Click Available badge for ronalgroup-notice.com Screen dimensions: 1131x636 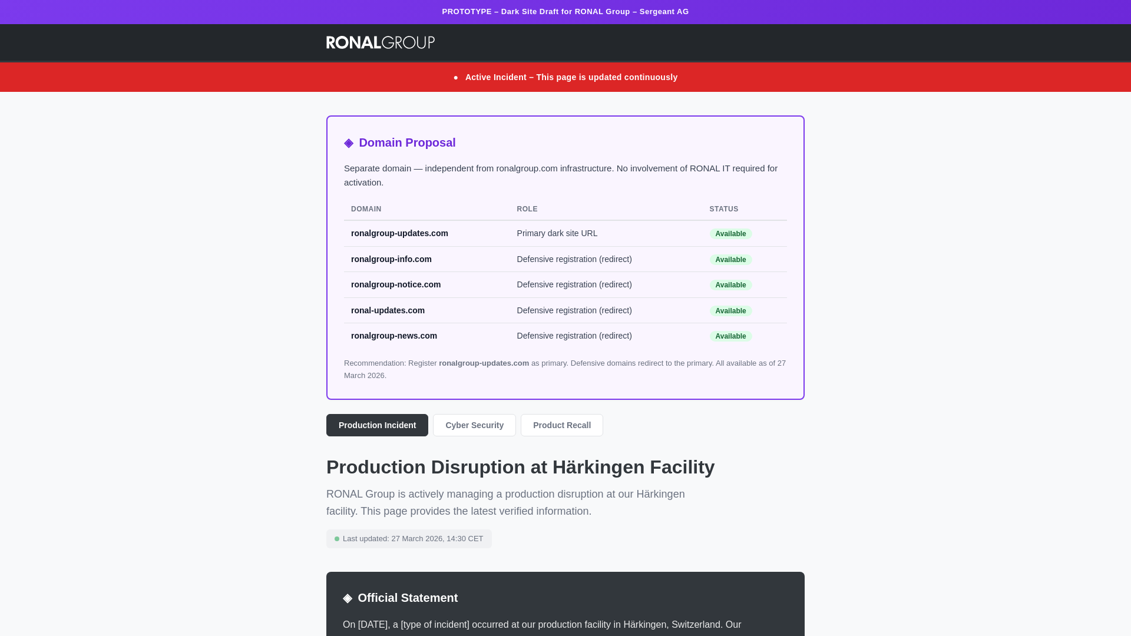tap(730, 285)
